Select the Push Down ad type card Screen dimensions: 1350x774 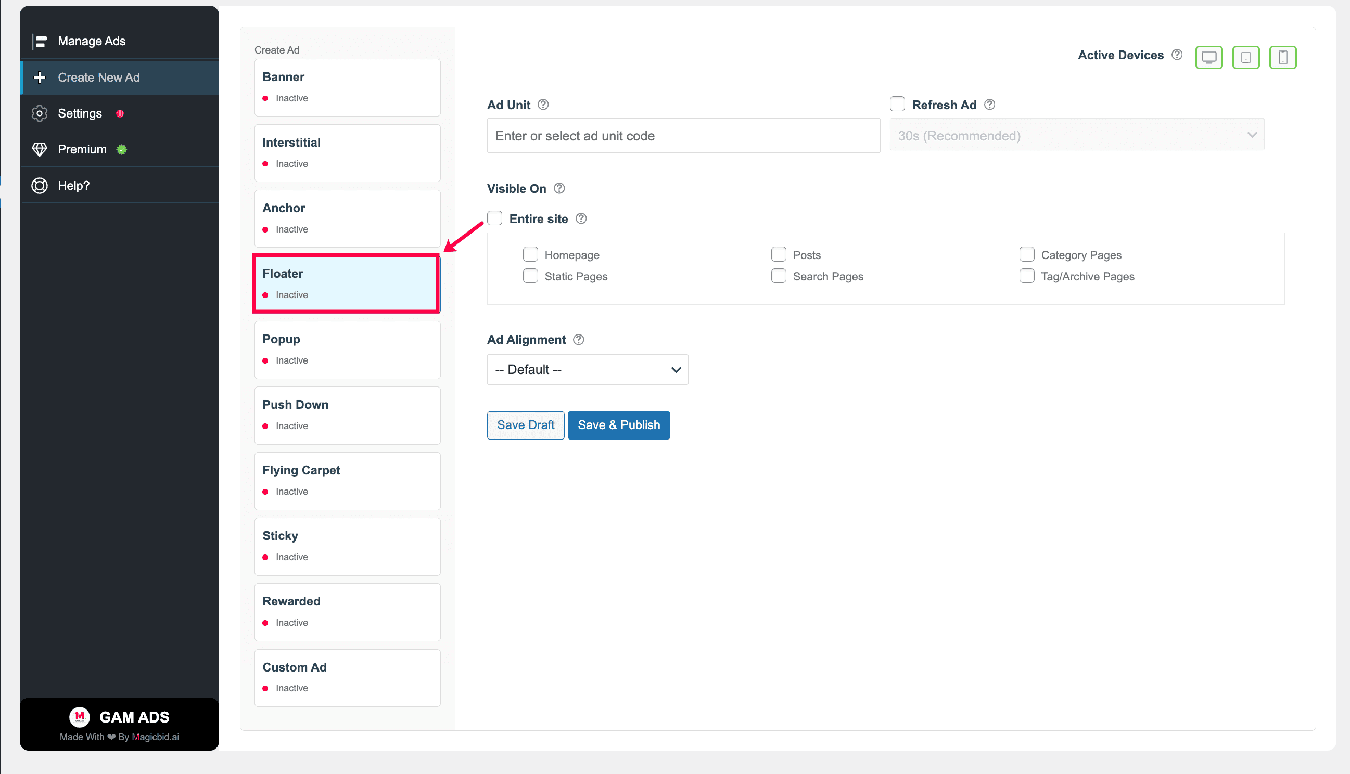[x=347, y=415]
